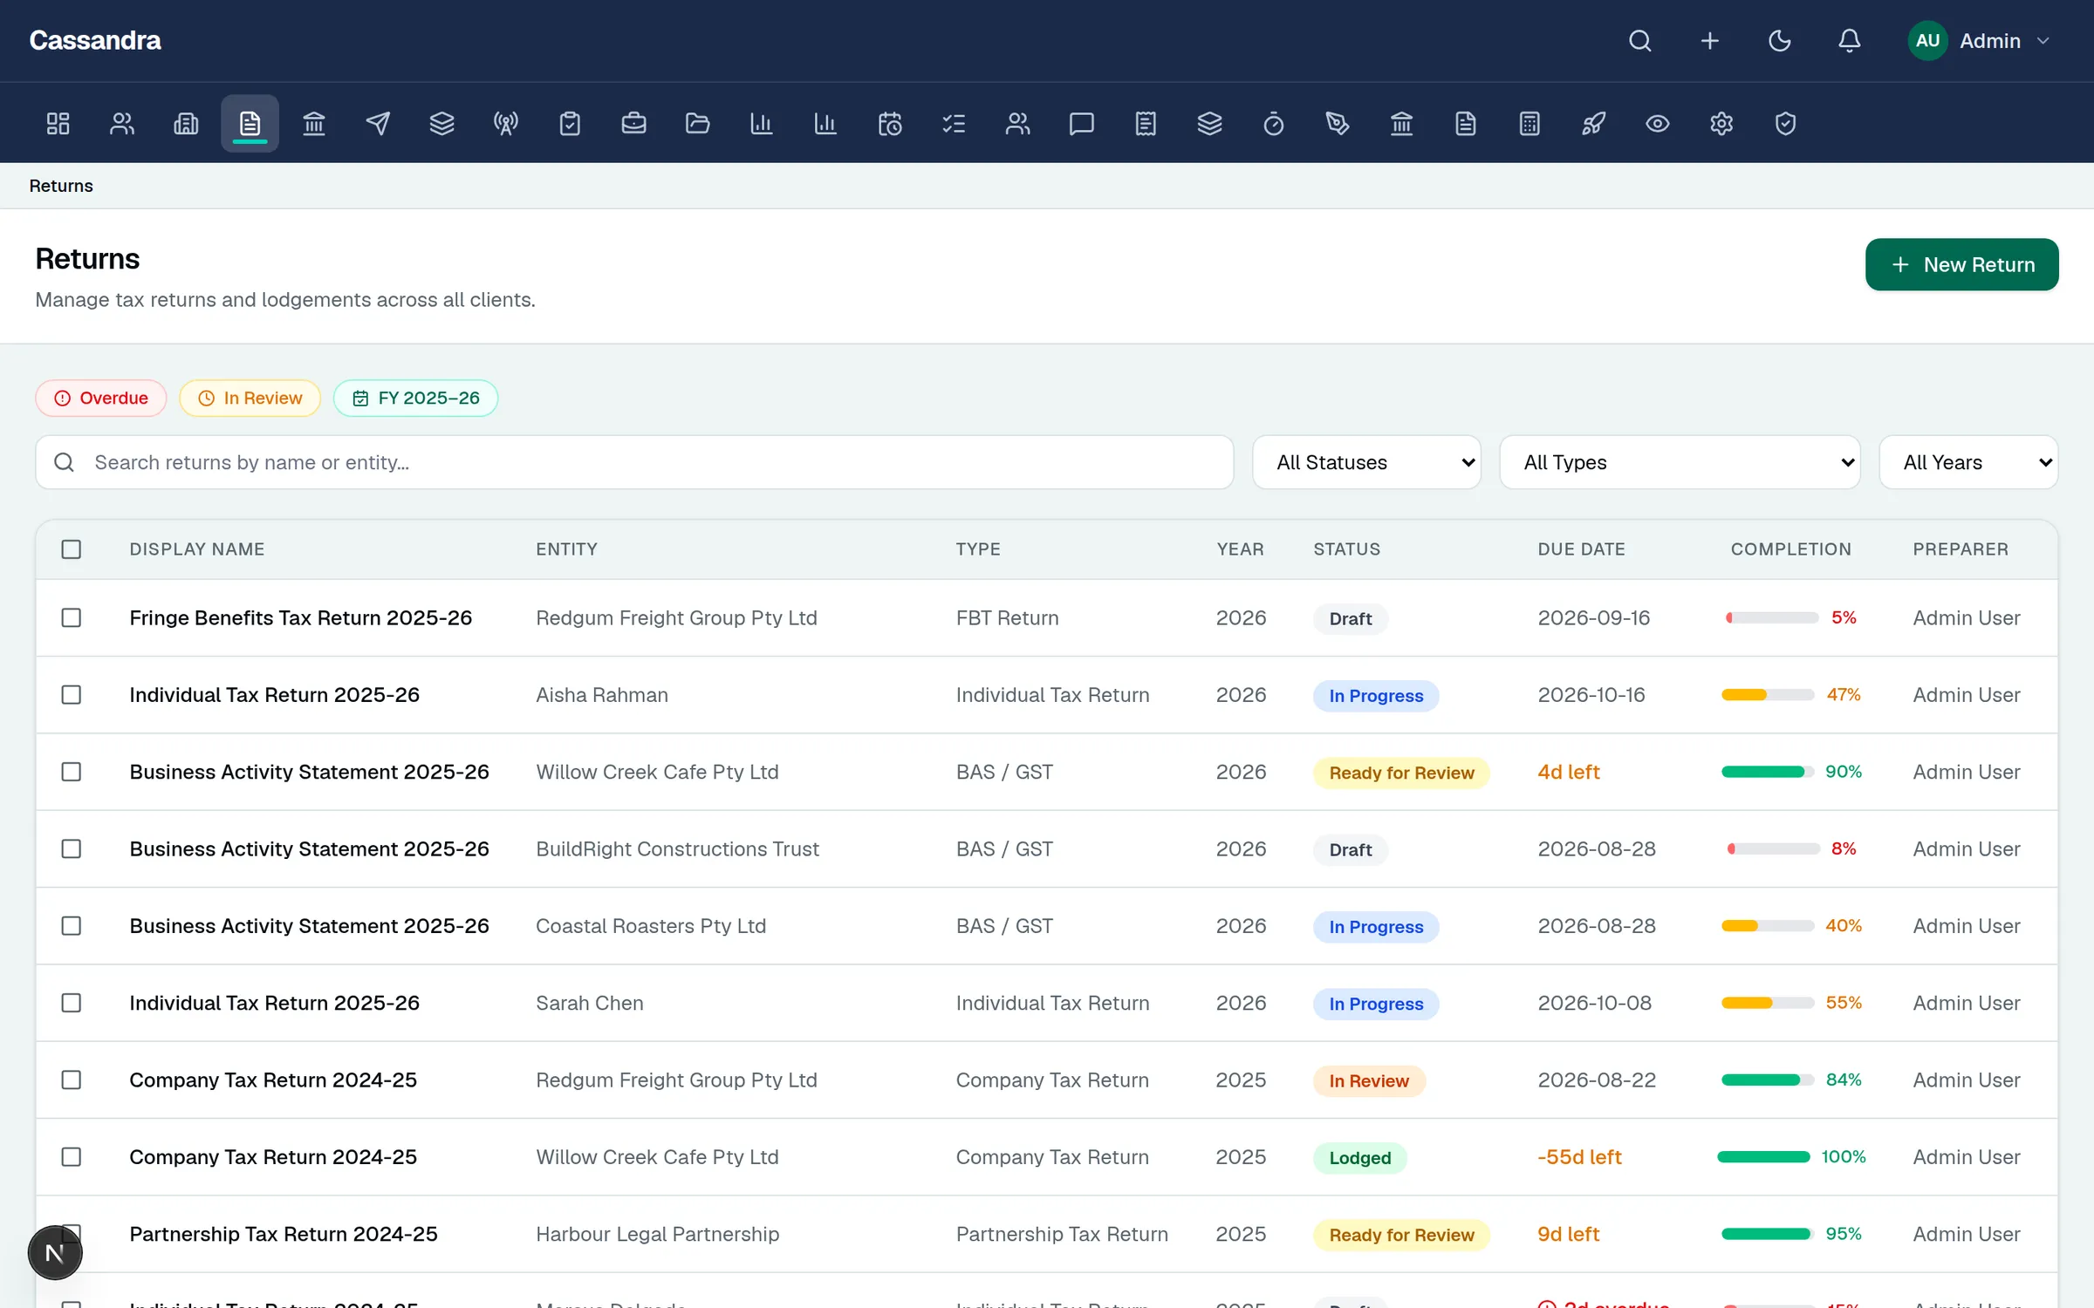Focus the search returns input field
2094x1308 pixels.
coord(634,462)
